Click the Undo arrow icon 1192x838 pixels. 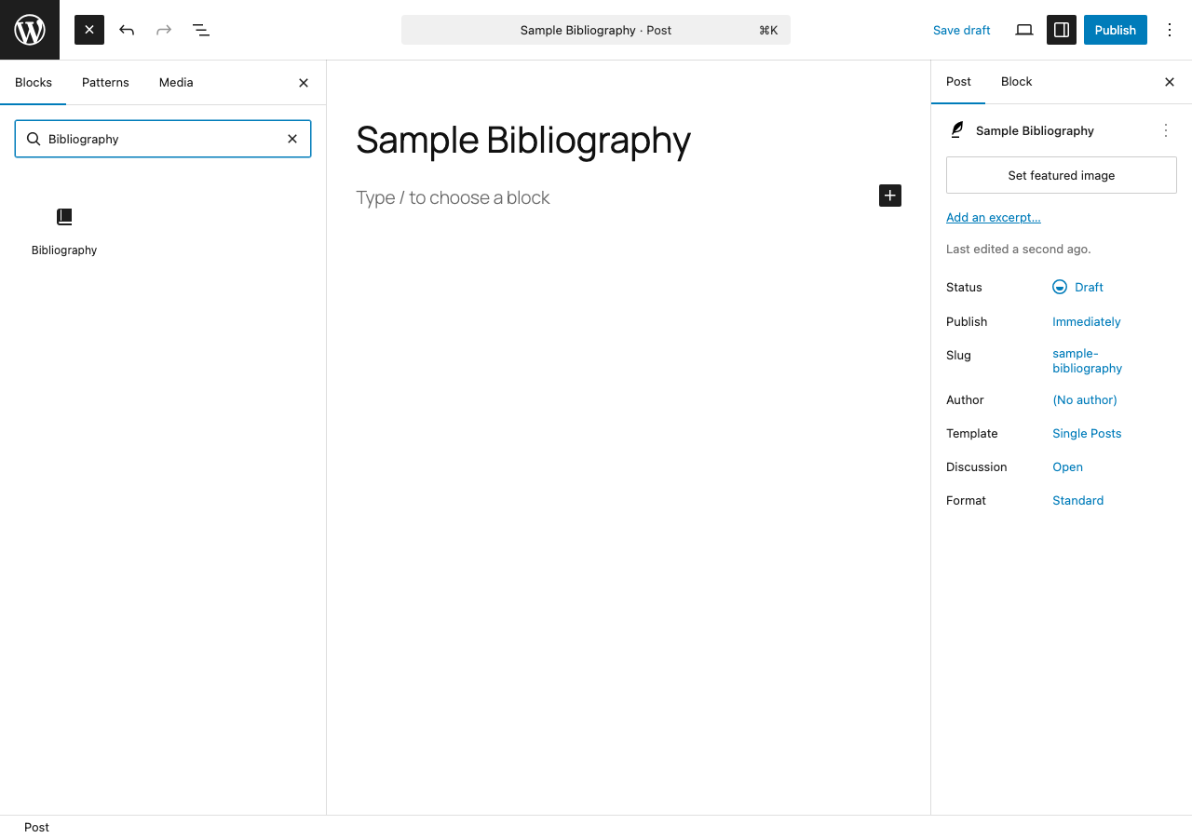coord(127,30)
